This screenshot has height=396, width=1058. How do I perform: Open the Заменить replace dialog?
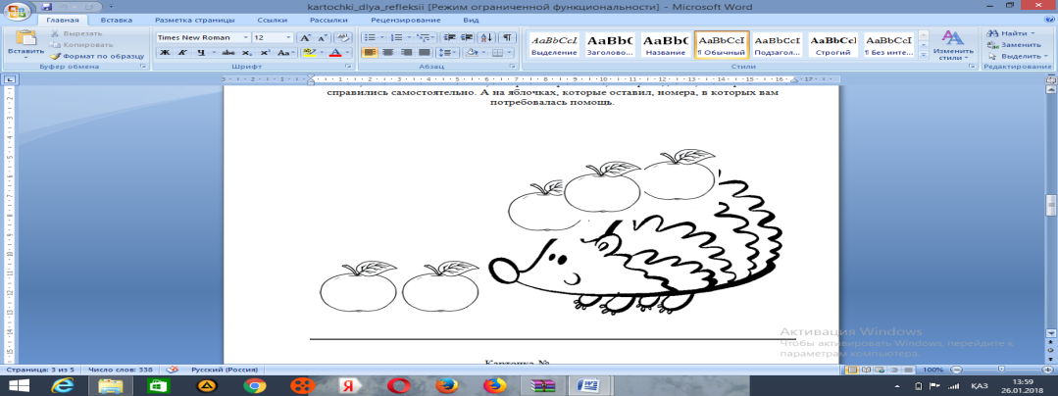pyautogui.click(x=1013, y=44)
